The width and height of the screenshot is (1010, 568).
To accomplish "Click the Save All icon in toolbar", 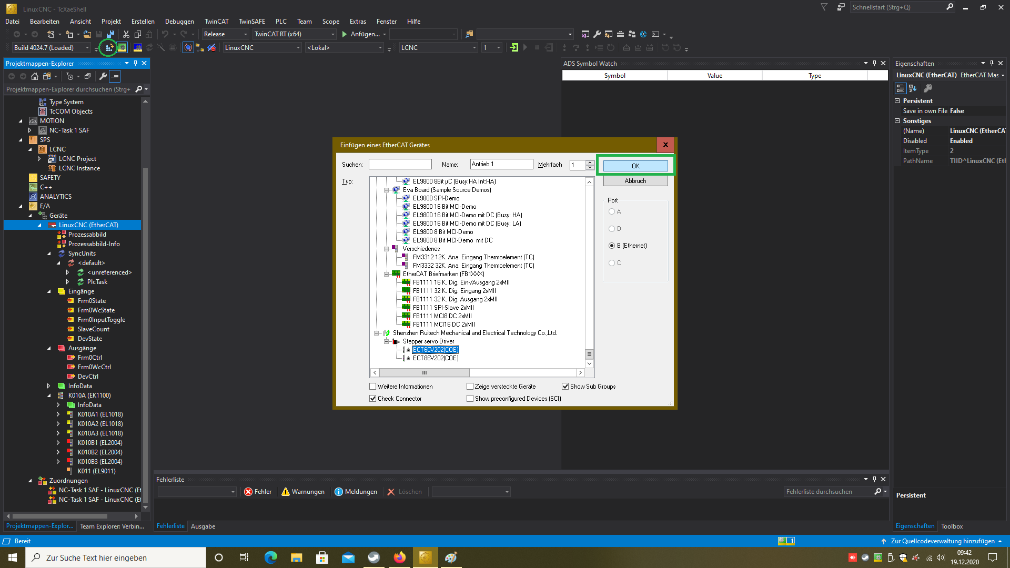I will 110,34.
